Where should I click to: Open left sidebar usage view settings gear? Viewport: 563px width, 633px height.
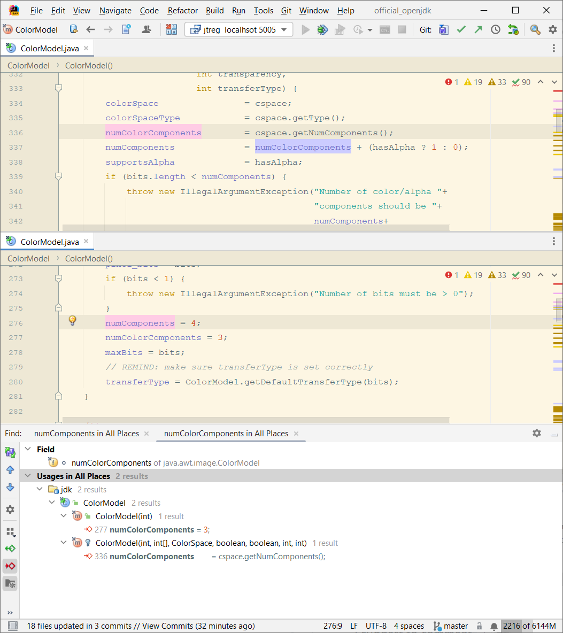[x=10, y=510]
